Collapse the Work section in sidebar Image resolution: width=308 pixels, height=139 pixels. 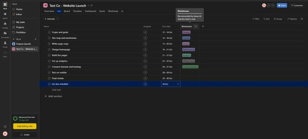coord(14,39)
